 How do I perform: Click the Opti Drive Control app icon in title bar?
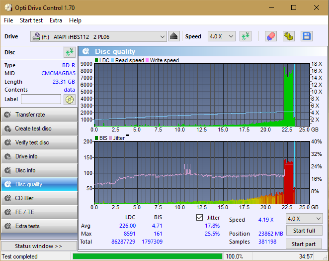(8, 8)
